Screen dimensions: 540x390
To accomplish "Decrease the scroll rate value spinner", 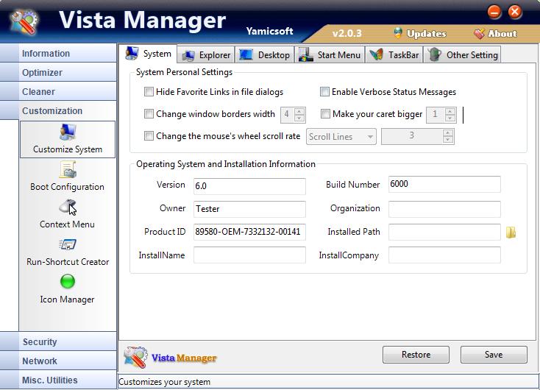I will pyautogui.click(x=448, y=140).
